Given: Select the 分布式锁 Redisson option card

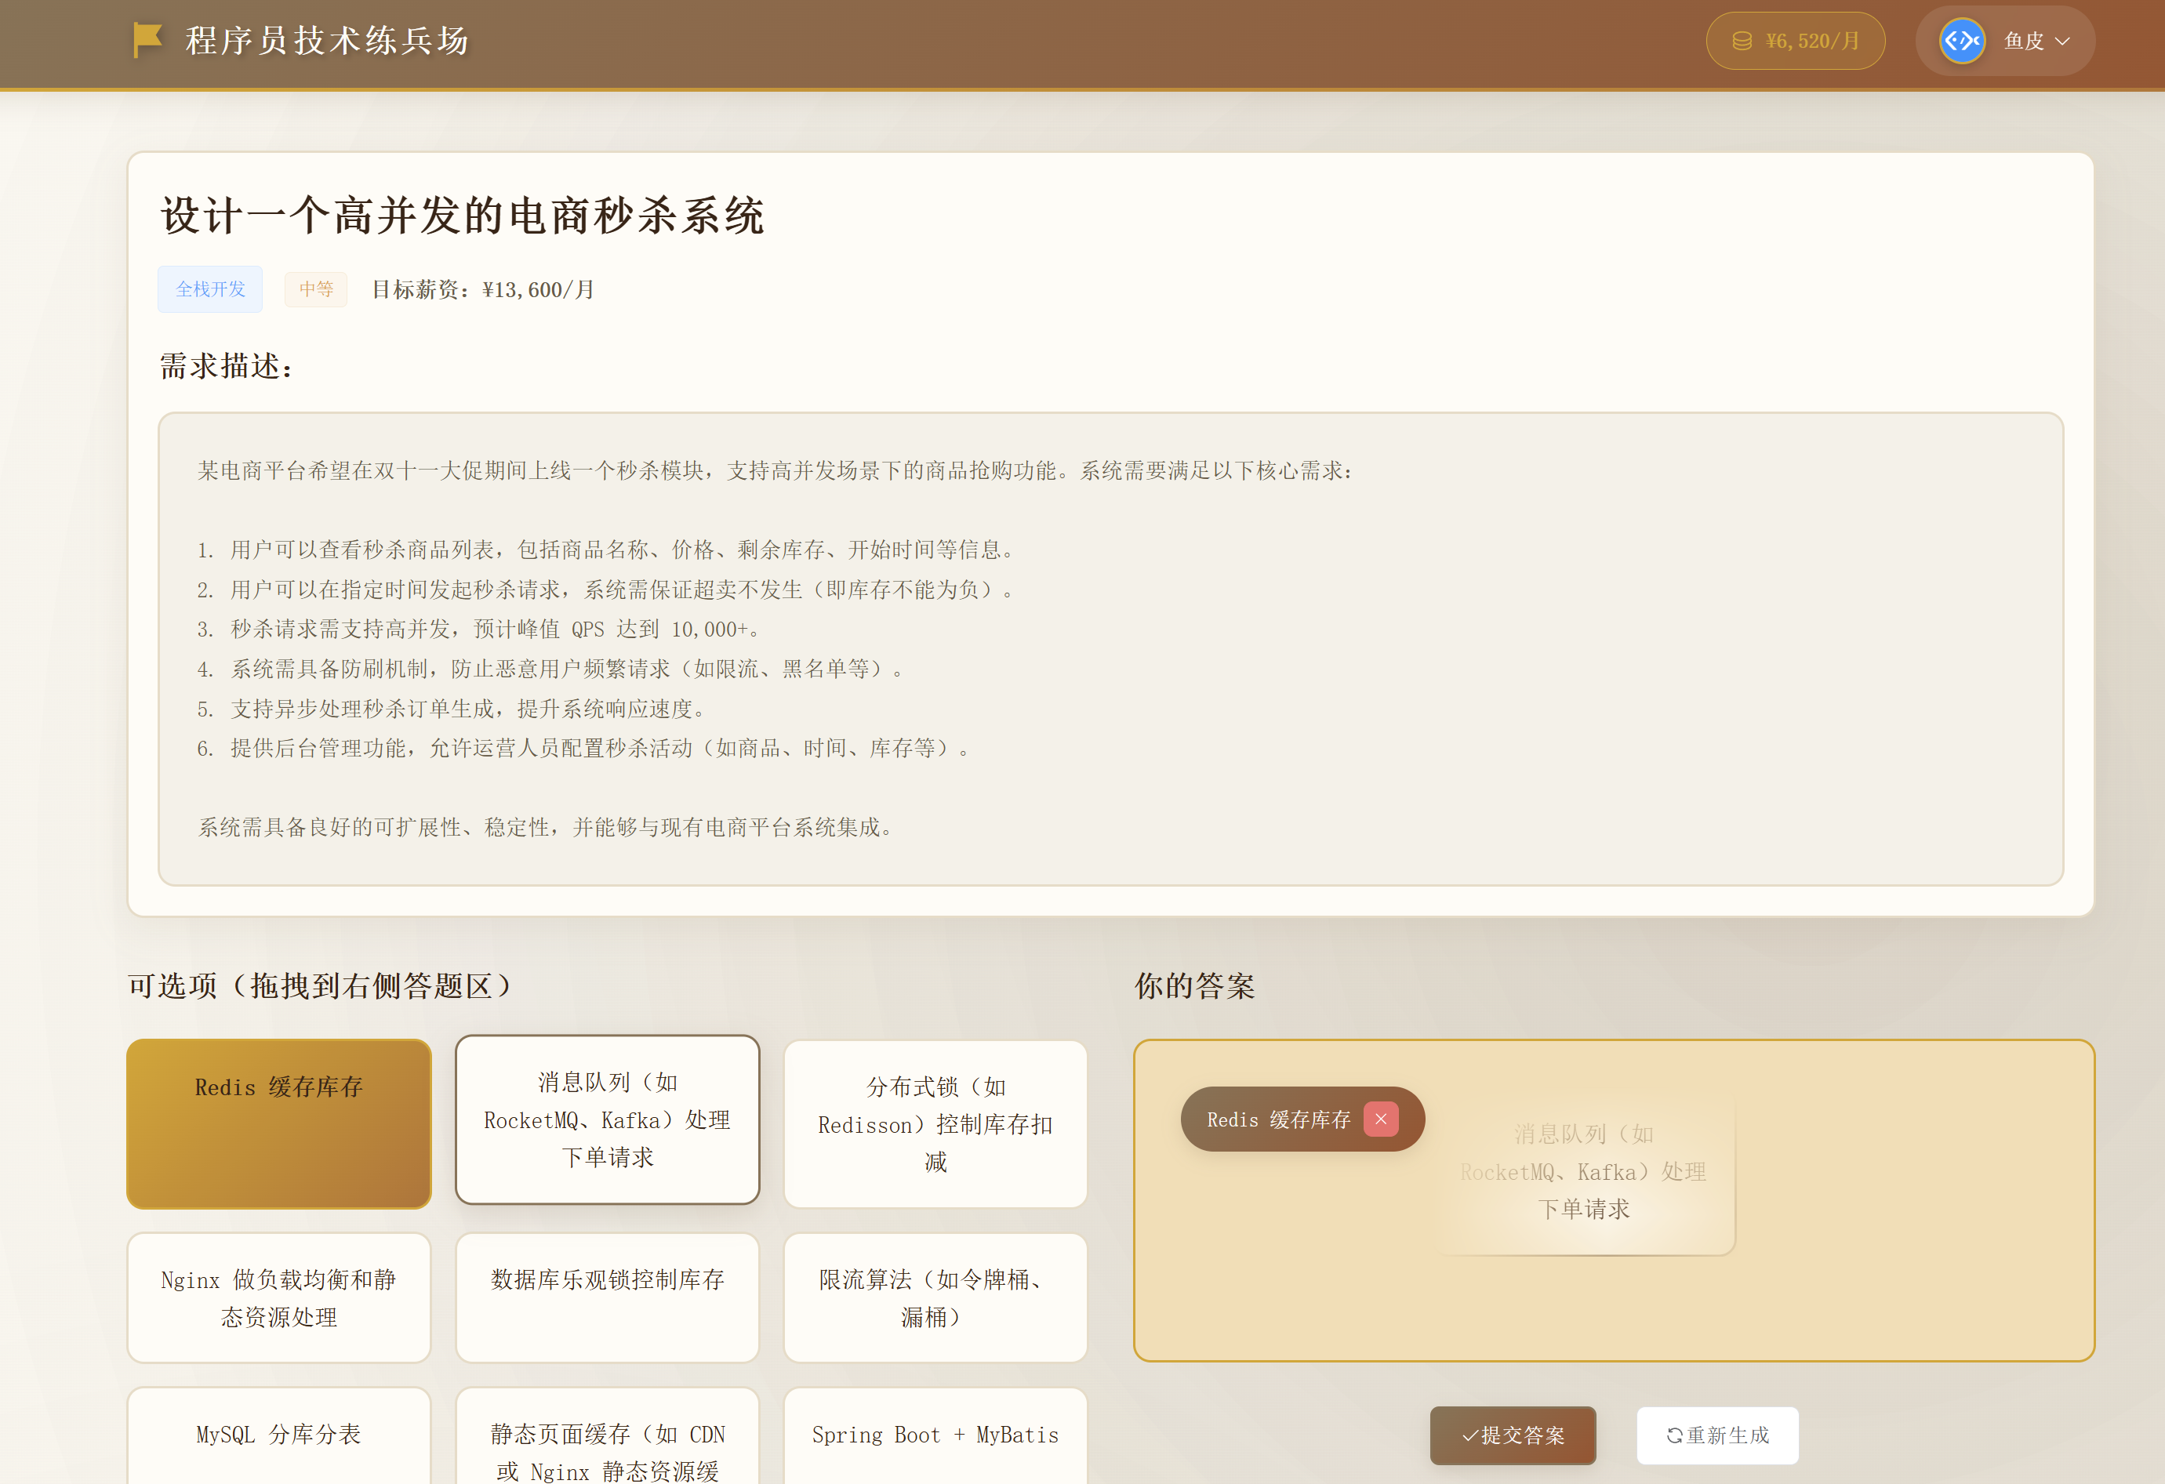Looking at the screenshot, I should (x=935, y=1124).
